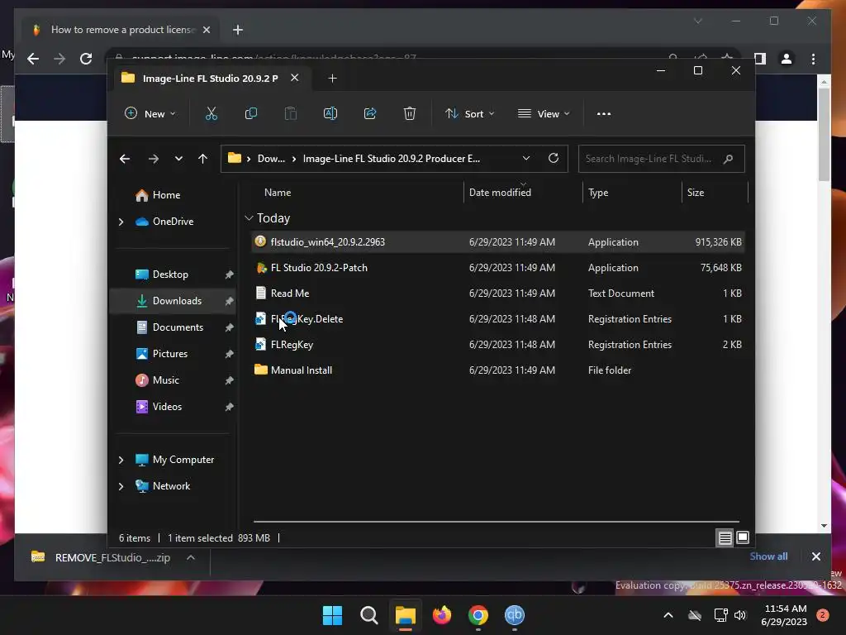Click Show all downloads link
The width and height of the screenshot is (846, 635).
click(x=768, y=556)
